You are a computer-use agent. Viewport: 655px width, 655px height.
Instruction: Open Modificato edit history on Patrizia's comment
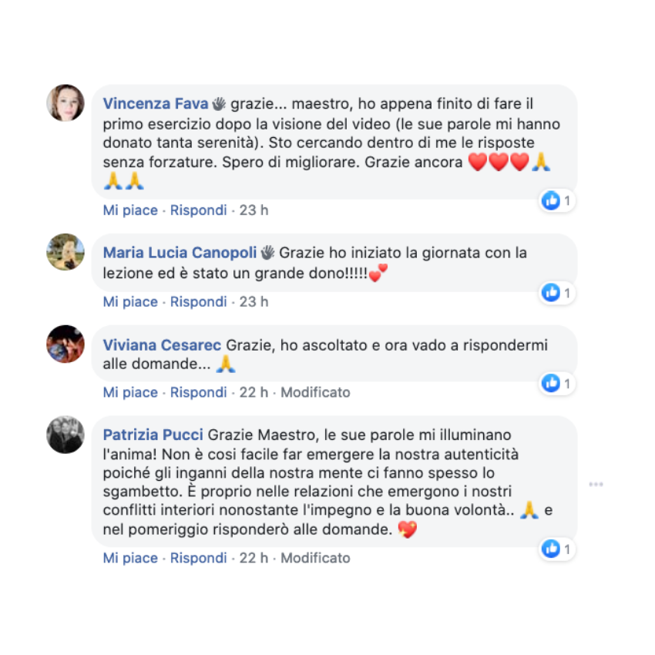point(315,558)
